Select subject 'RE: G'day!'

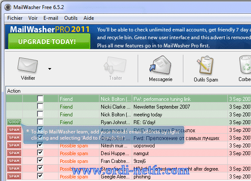pyautogui.click(x=144, y=122)
